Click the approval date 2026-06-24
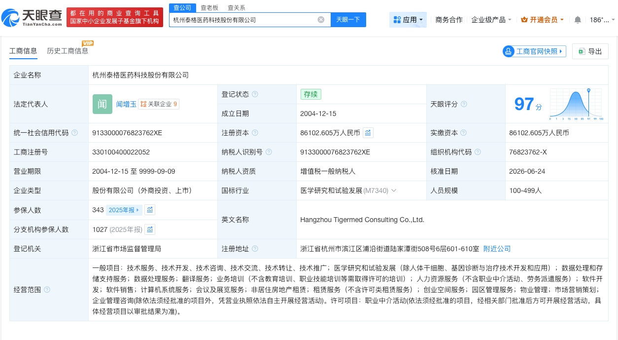Image resolution: width=618 pixels, height=340 pixels. [x=527, y=171]
